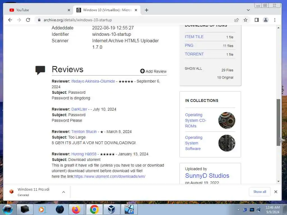Reload the archive.org page
Viewport: 287px width, 215px height.
28,20
